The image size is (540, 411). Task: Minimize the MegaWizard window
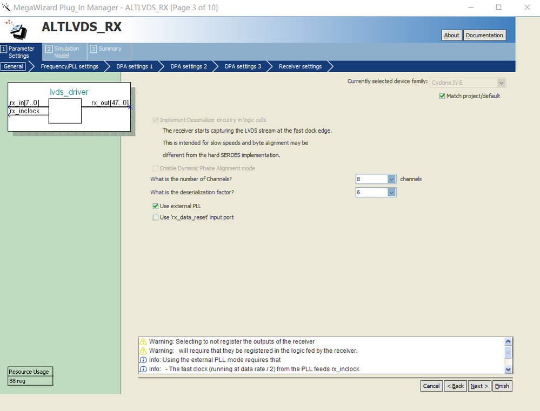click(x=471, y=7)
